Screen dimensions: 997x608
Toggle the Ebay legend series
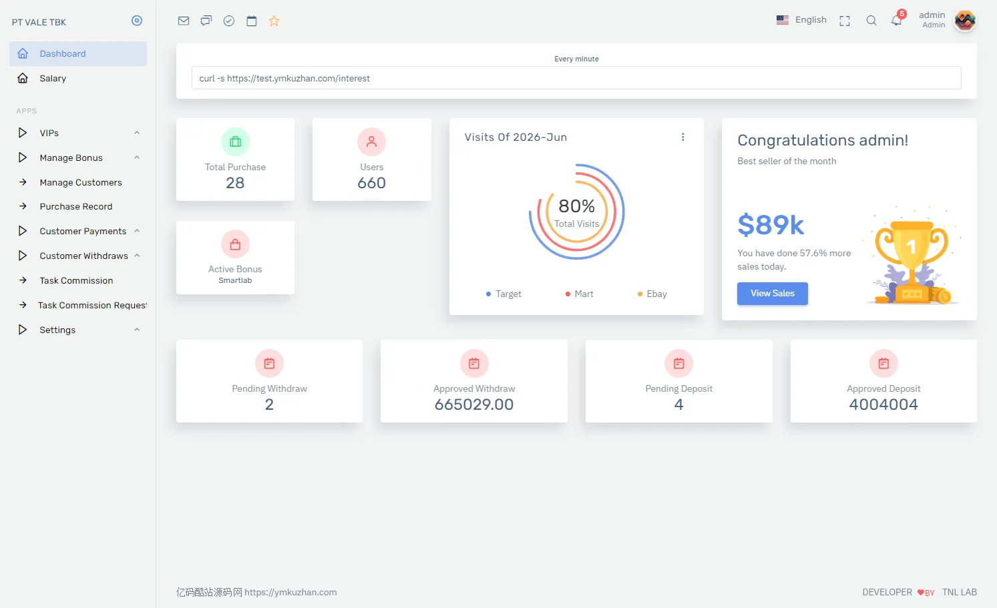pyautogui.click(x=652, y=294)
